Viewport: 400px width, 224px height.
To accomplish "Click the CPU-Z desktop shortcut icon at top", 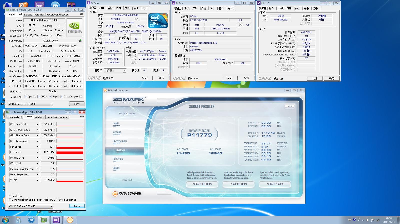I will click(x=39, y=4).
